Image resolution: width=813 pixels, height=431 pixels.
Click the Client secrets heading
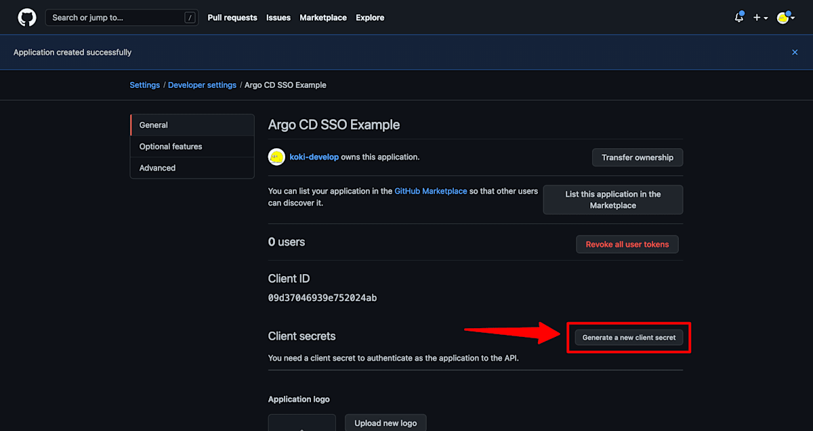[x=301, y=336]
